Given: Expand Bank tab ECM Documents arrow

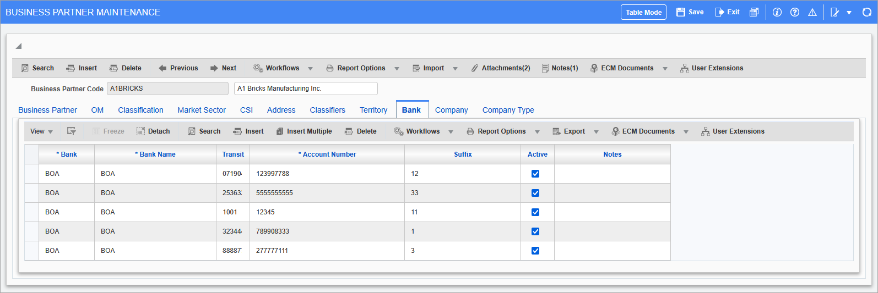Looking at the screenshot, I should point(686,132).
